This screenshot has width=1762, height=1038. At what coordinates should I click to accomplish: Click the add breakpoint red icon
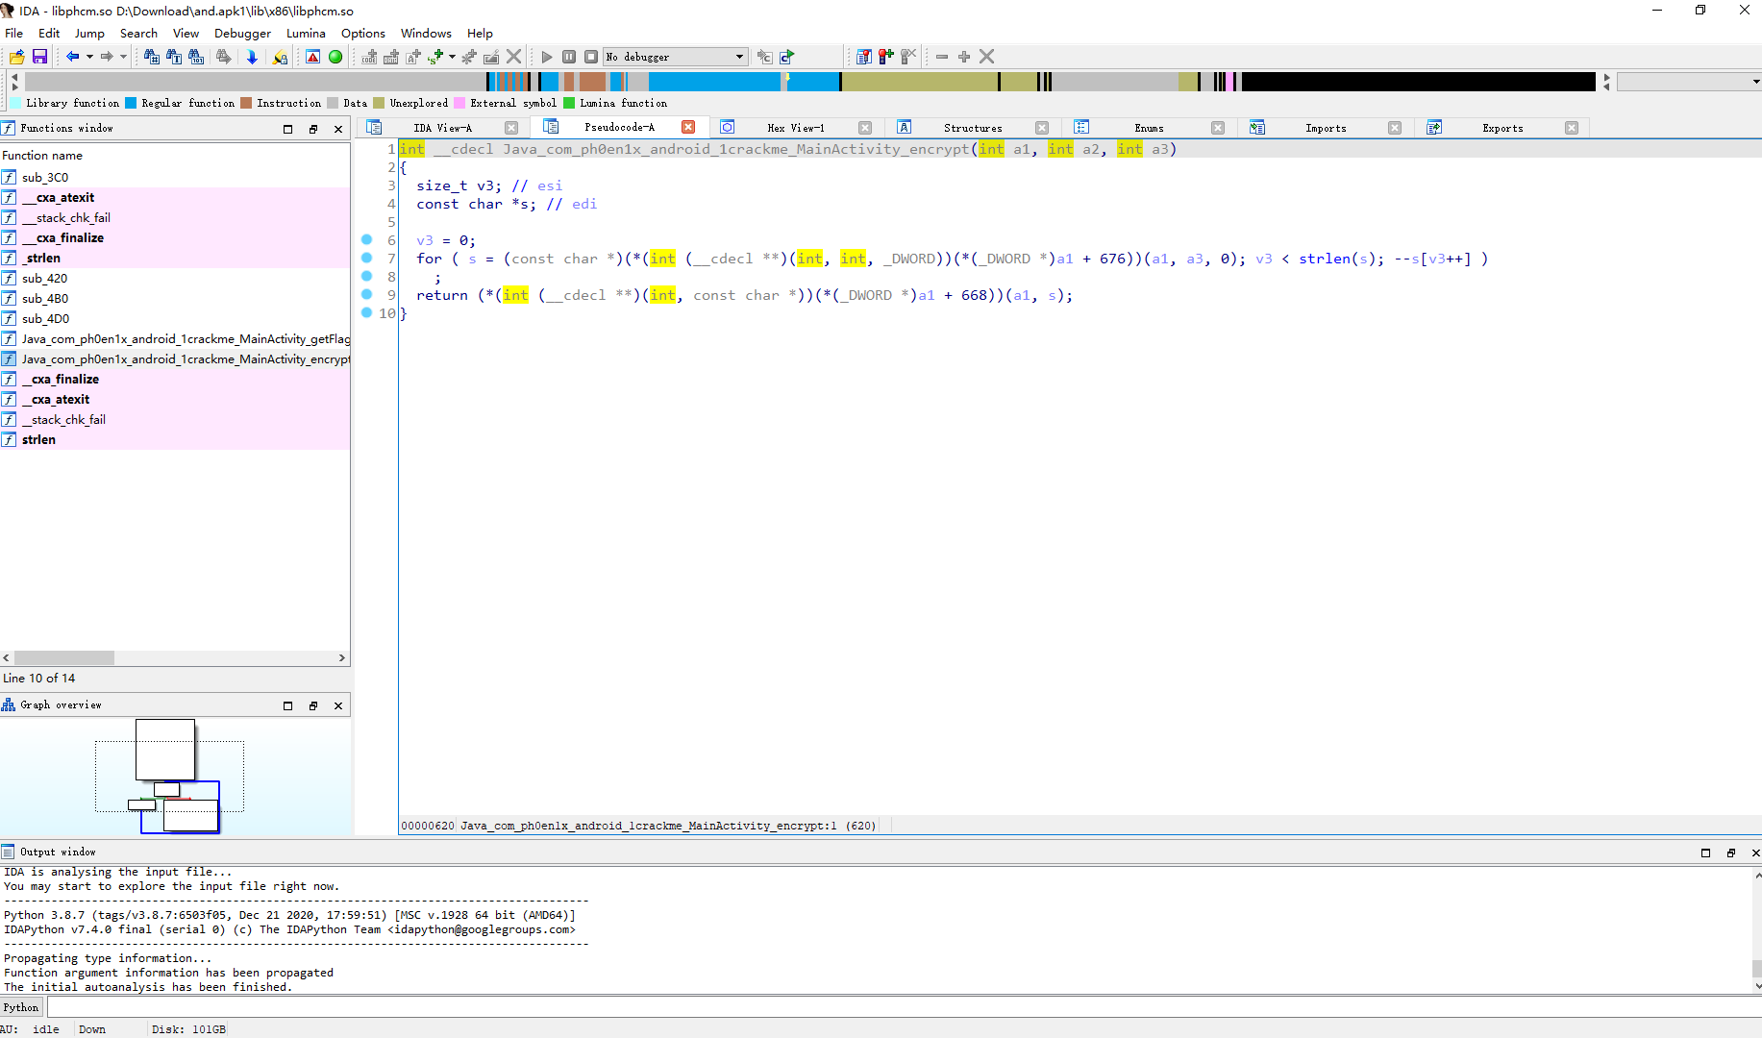(x=885, y=57)
